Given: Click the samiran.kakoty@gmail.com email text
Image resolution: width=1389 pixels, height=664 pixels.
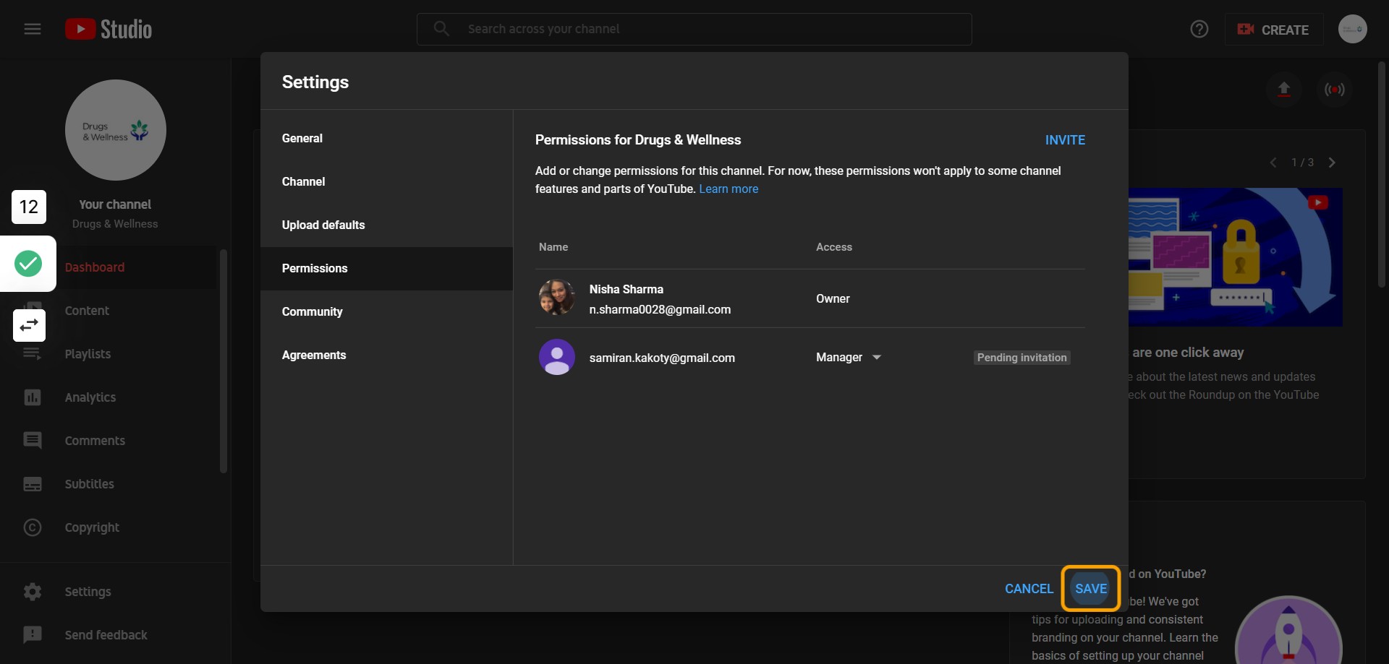Looking at the screenshot, I should point(662,358).
